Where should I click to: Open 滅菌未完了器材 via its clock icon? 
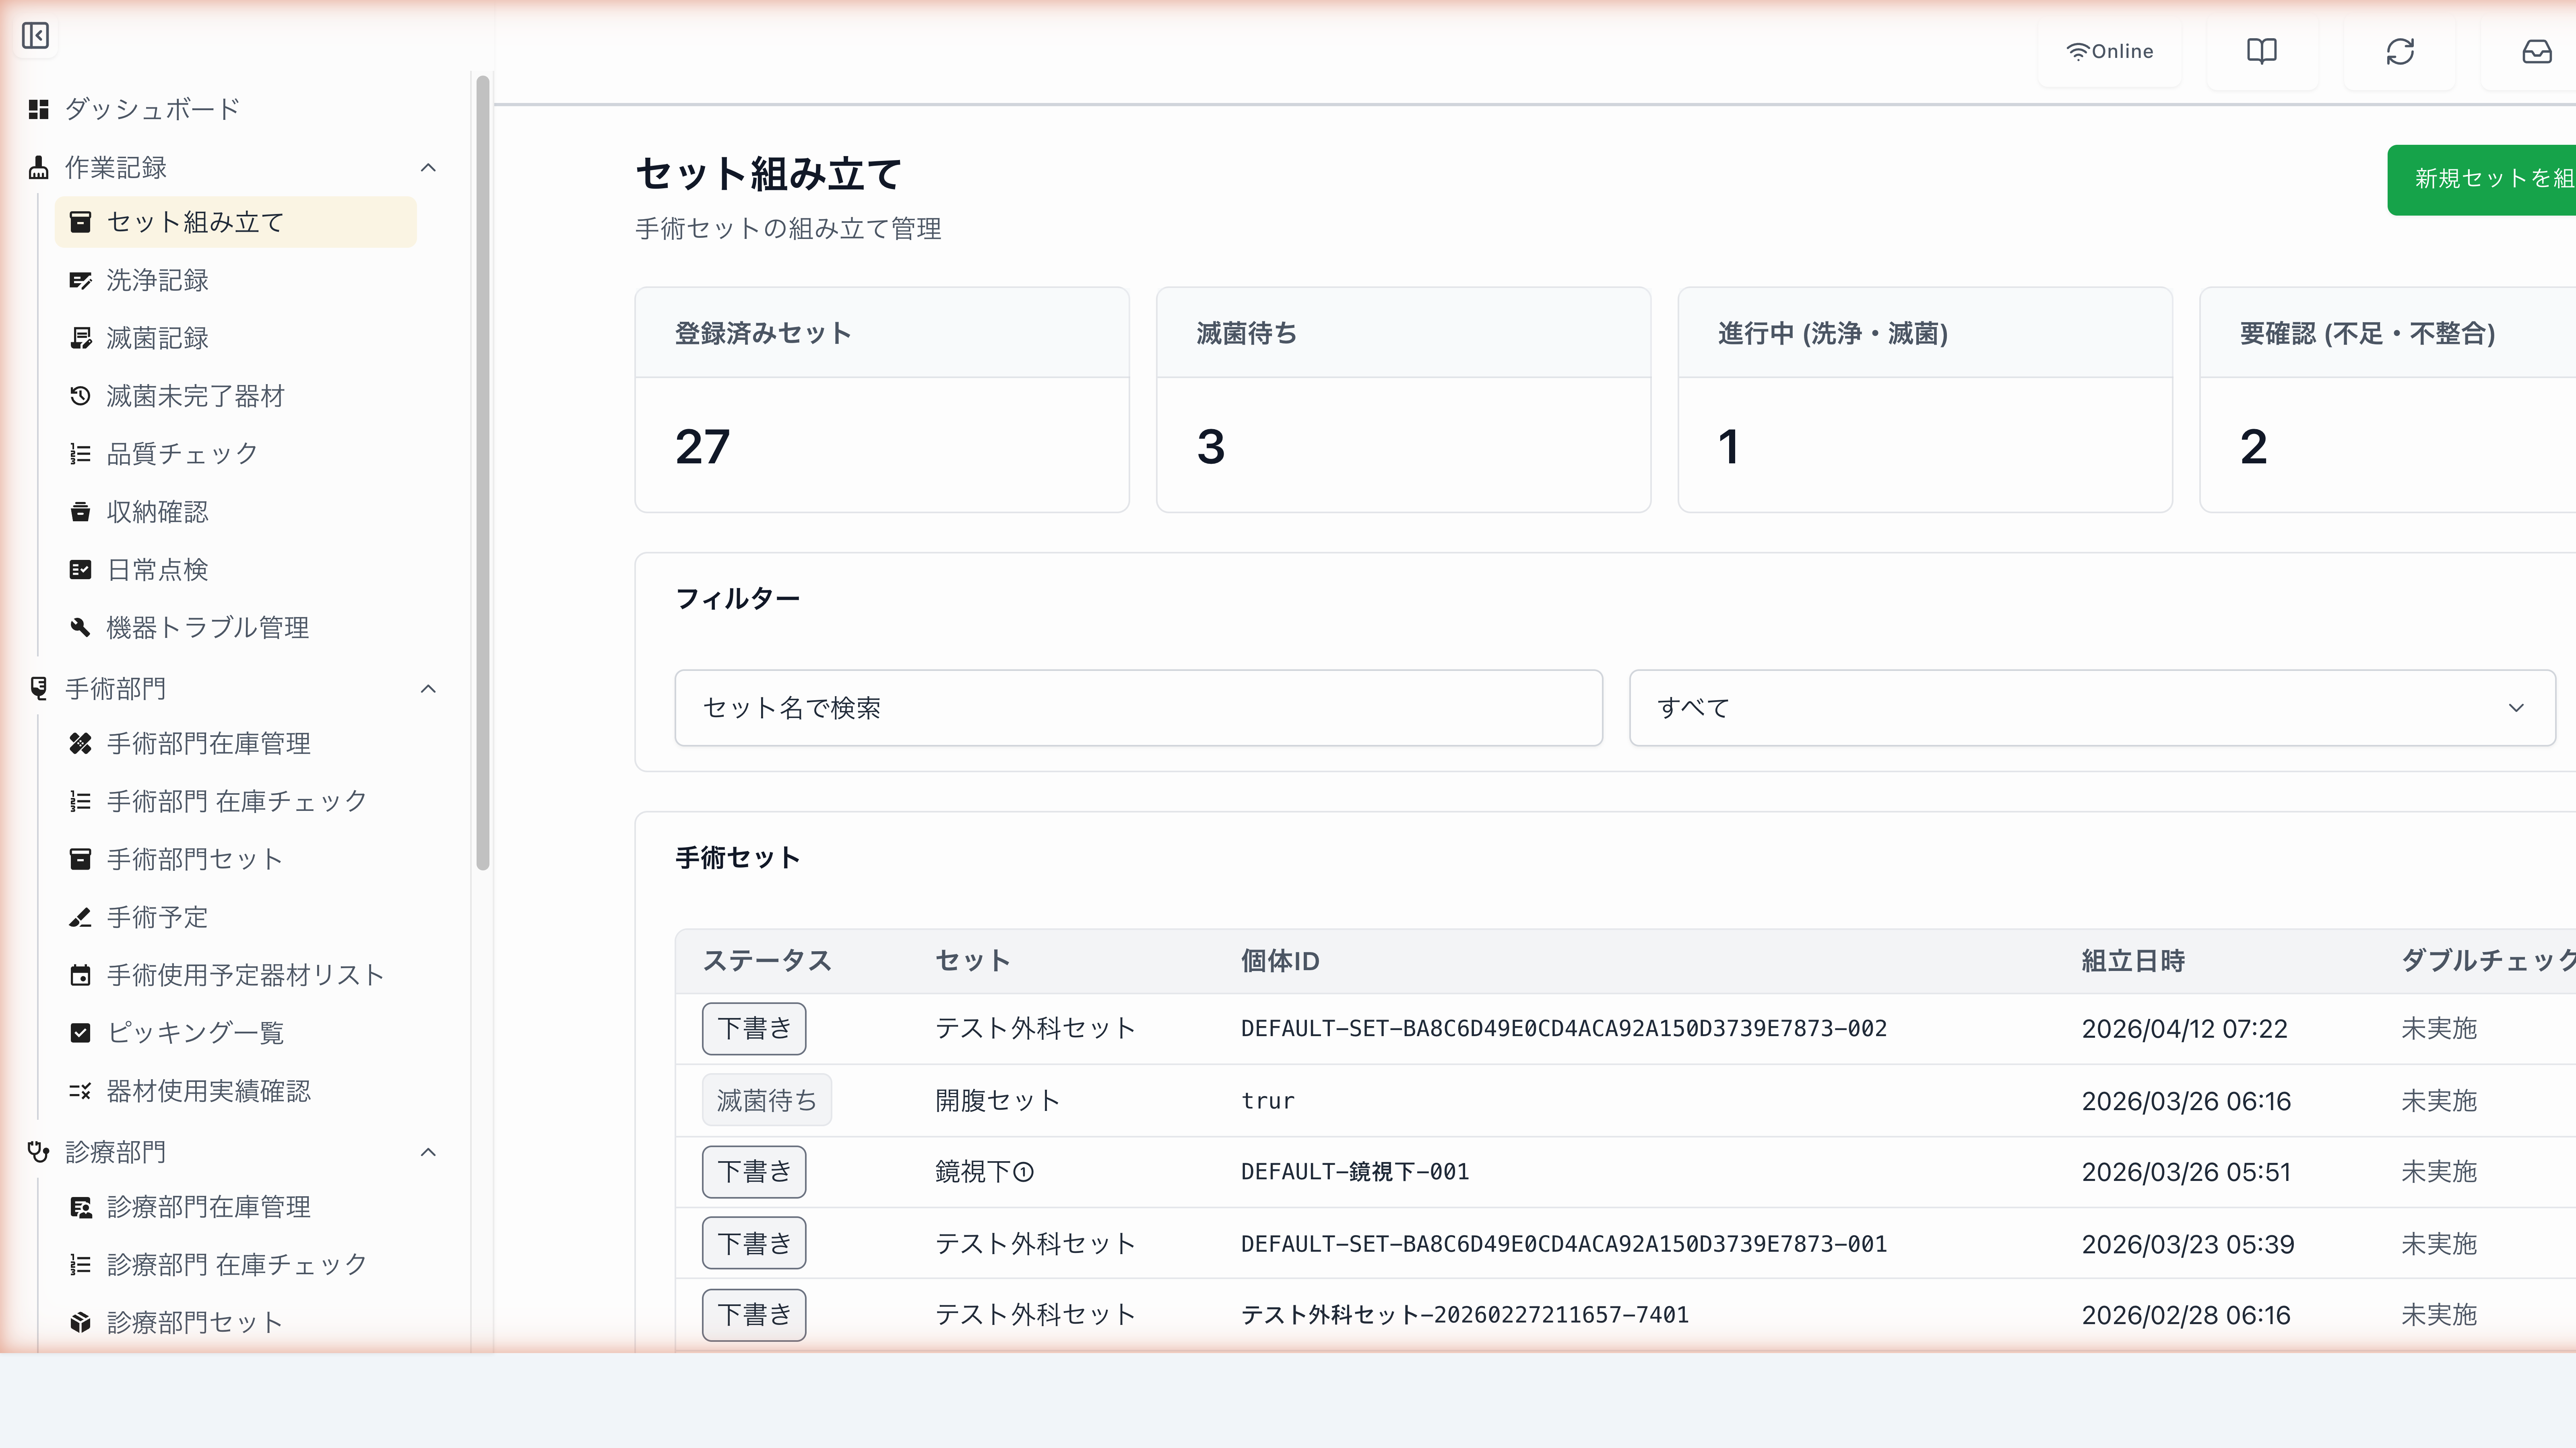[80, 396]
